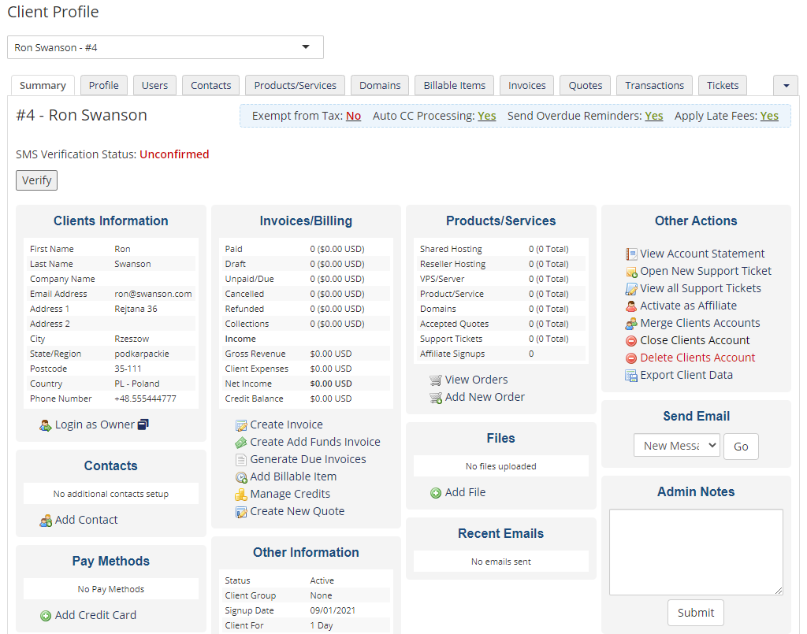Click the red Close Clients Account icon
This screenshot has width=807, height=634.
[631, 341]
